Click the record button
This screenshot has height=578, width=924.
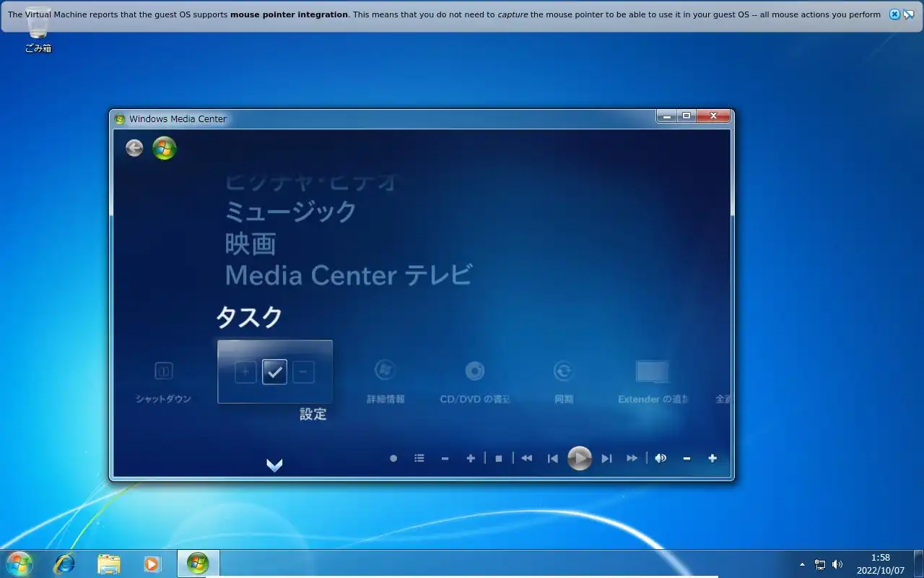(393, 458)
